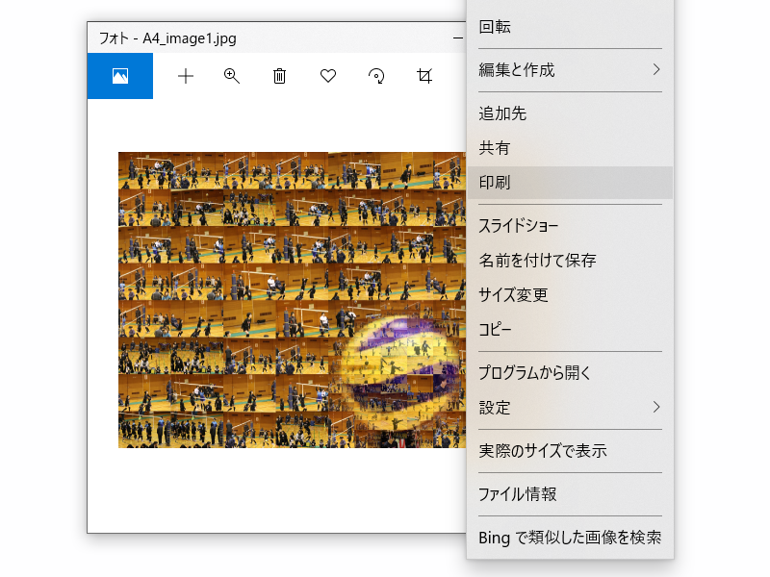Choose コピー in the context menu
The image size is (770, 577).
(570, 329)
